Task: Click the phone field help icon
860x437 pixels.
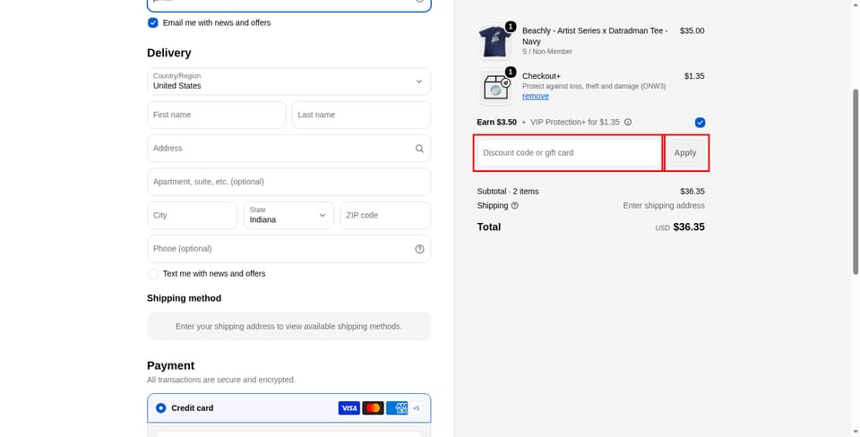Action: 419,249
